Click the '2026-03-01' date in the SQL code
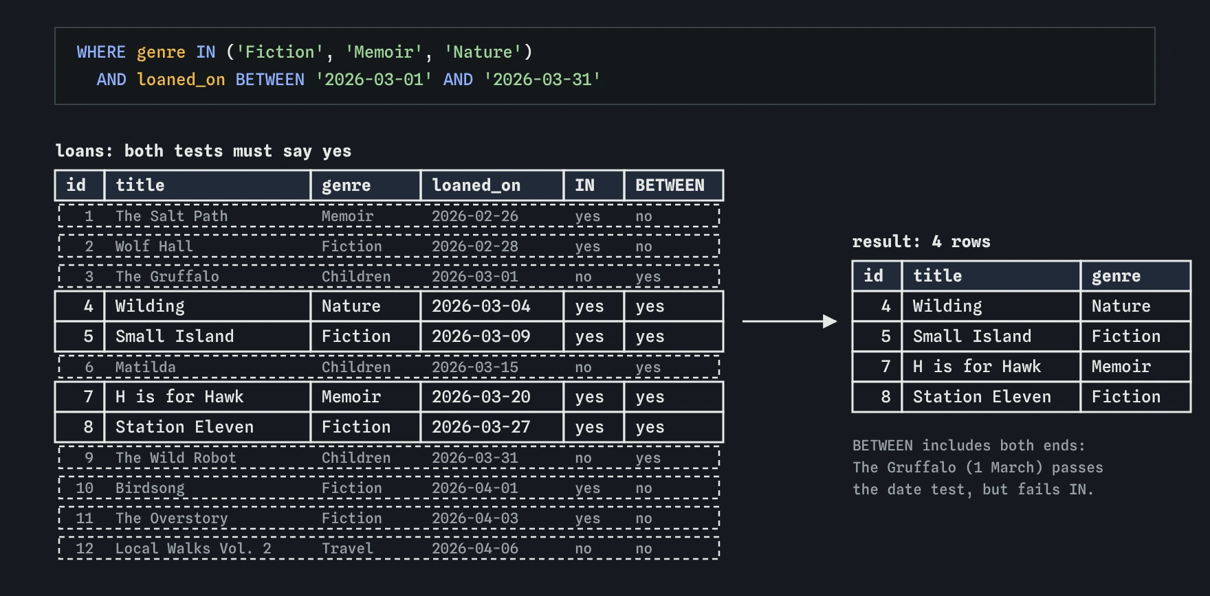 [x=374, y=80]
